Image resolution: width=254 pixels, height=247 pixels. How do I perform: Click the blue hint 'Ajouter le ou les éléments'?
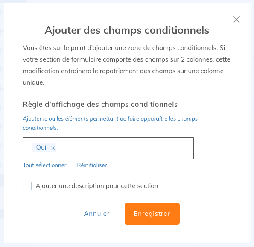(55, 118)
